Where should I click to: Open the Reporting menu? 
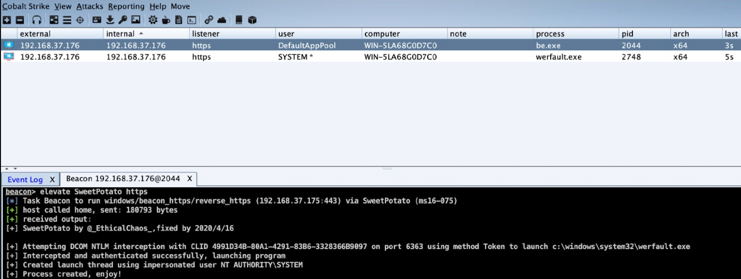[x=126, y=6]
